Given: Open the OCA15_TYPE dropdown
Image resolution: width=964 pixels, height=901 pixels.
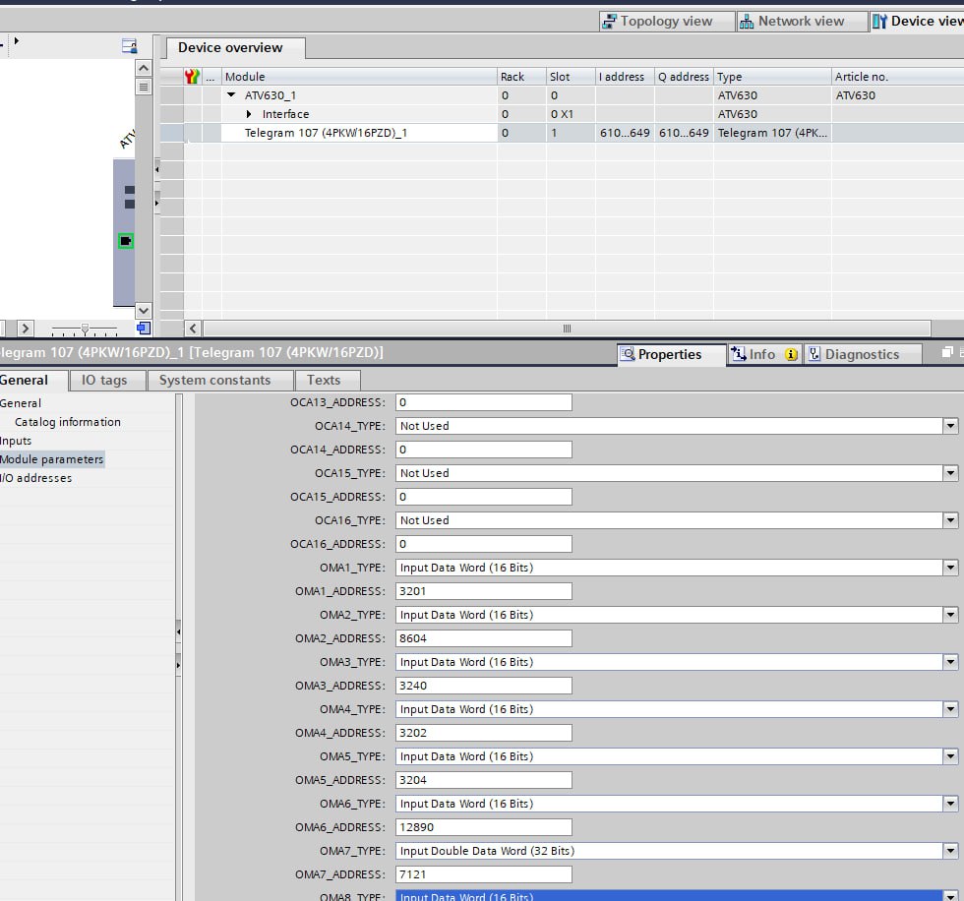Looking at the screenshot, I should [x=950, y=473].
